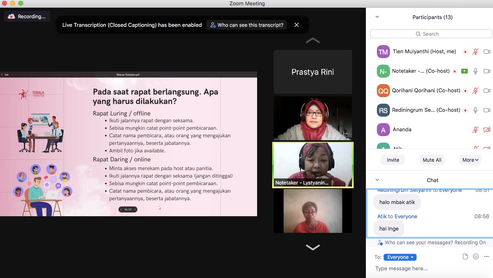
Task: Click Tien Mulyanthi's TM avatar
Action: (383, 52)
